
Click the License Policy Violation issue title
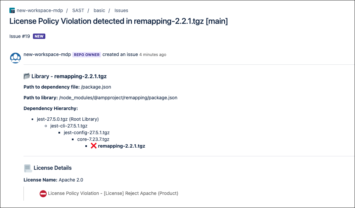click(119, 21)
